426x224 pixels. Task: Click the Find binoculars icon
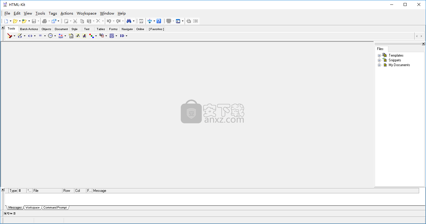pos(129,21)
